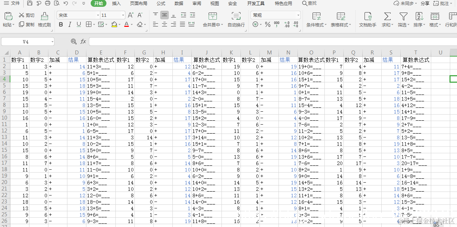
Task: Switch to the Page Layout (页面布局) tab
Action: [139, 4]
